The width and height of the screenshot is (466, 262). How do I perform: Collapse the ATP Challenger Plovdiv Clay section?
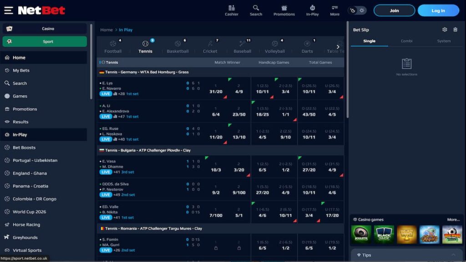tap(221, 150)
